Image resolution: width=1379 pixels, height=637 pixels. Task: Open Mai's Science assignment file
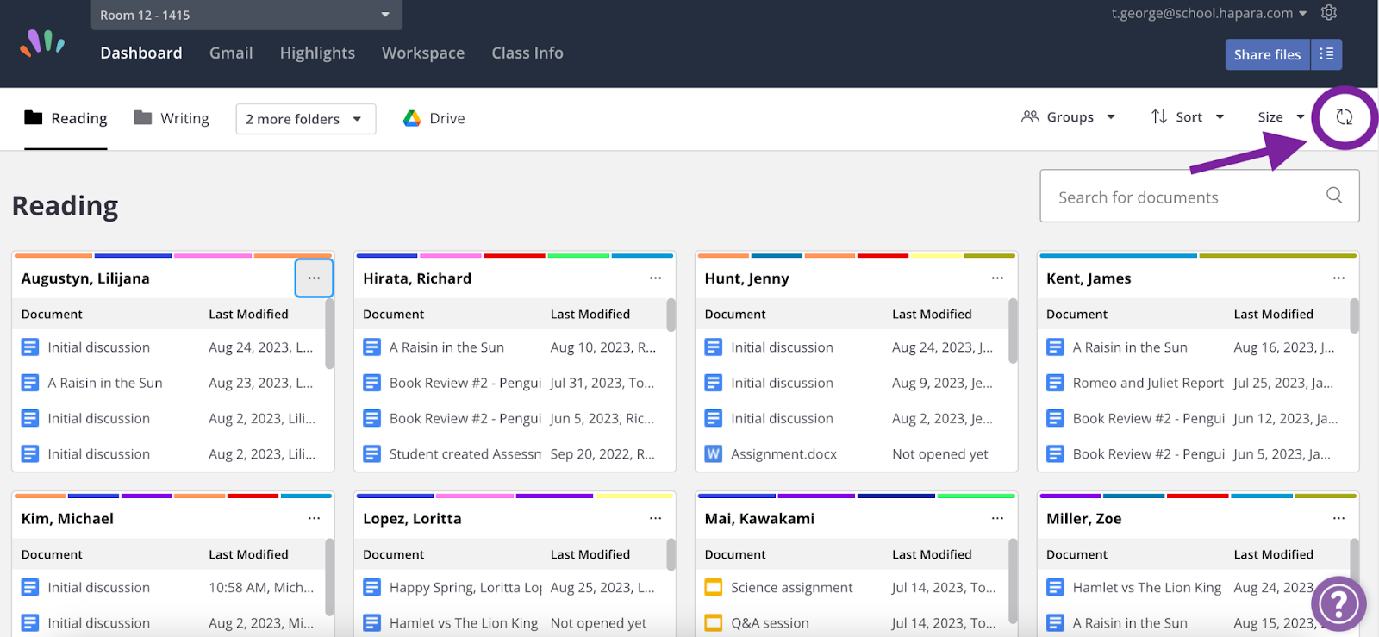(792, 587)
